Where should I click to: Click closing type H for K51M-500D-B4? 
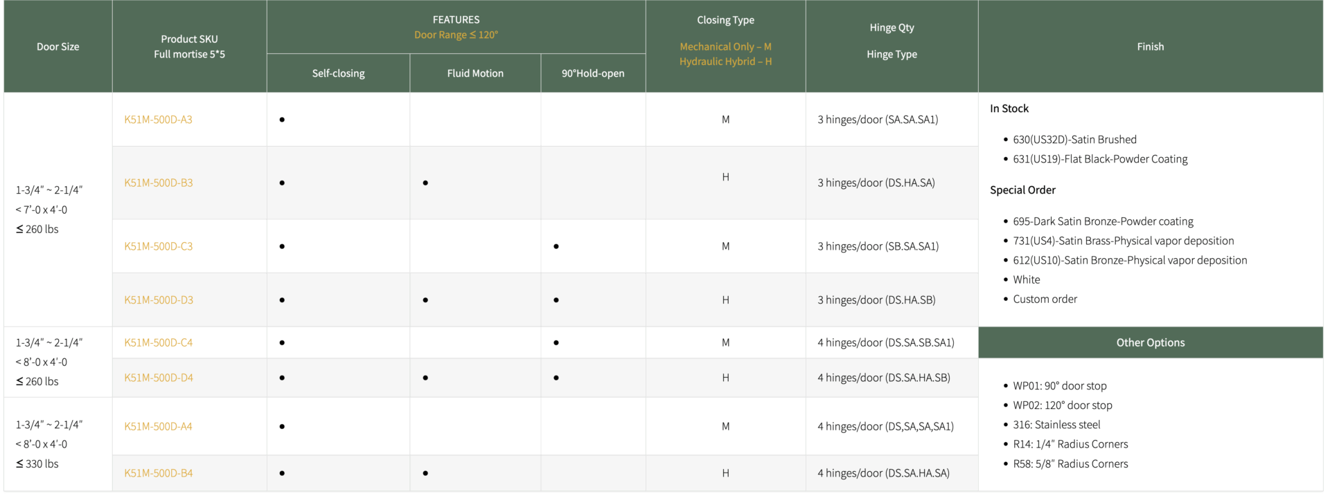click(725, 473)
